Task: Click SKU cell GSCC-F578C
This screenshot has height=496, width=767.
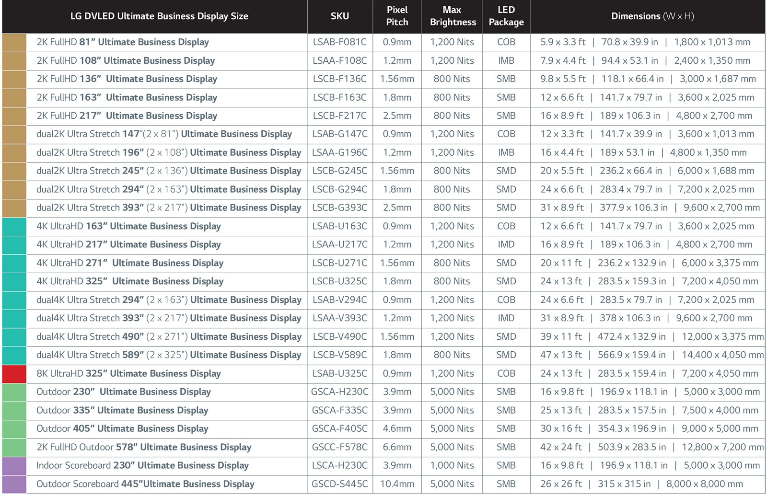Action: click(340, 448)
